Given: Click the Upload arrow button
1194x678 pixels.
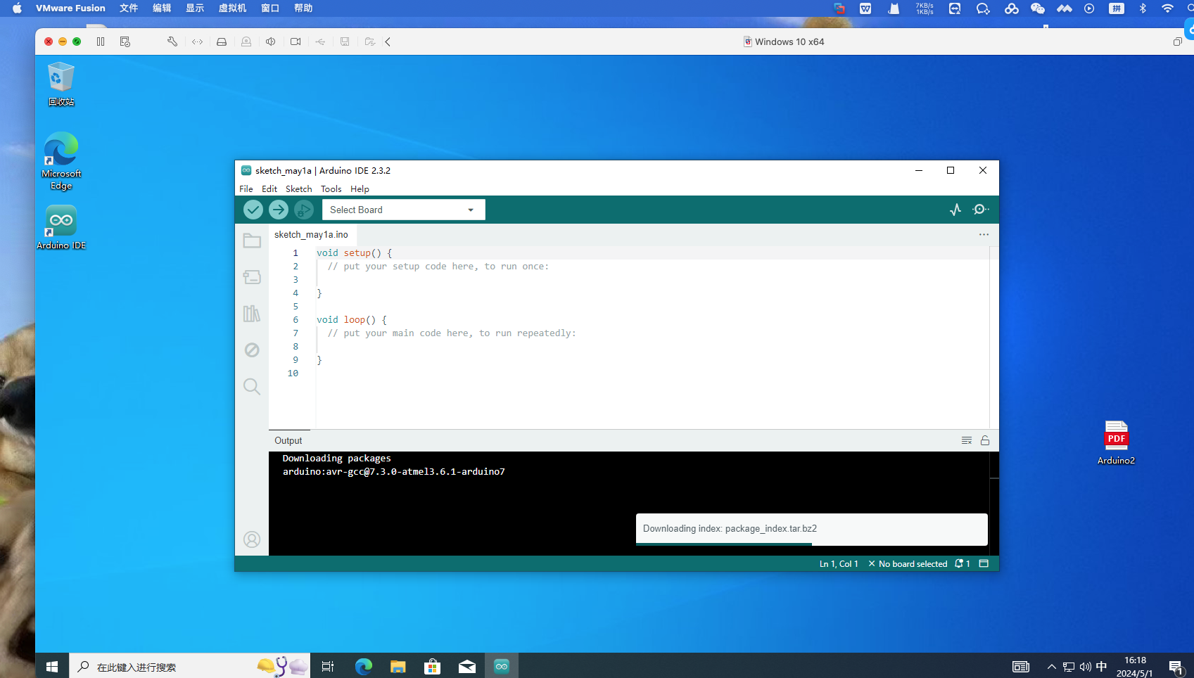Looking at the screenshot, I should 279,210.
